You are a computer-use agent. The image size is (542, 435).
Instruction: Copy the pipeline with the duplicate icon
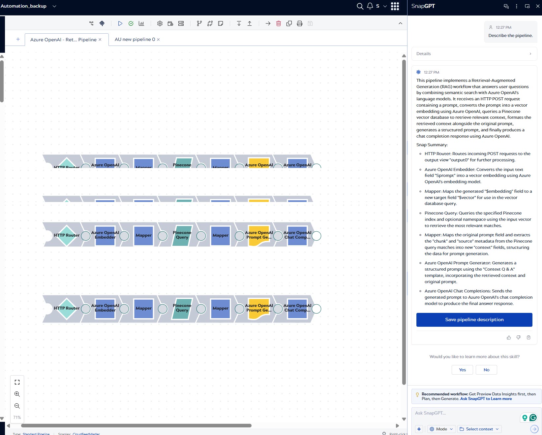[289, 23]
